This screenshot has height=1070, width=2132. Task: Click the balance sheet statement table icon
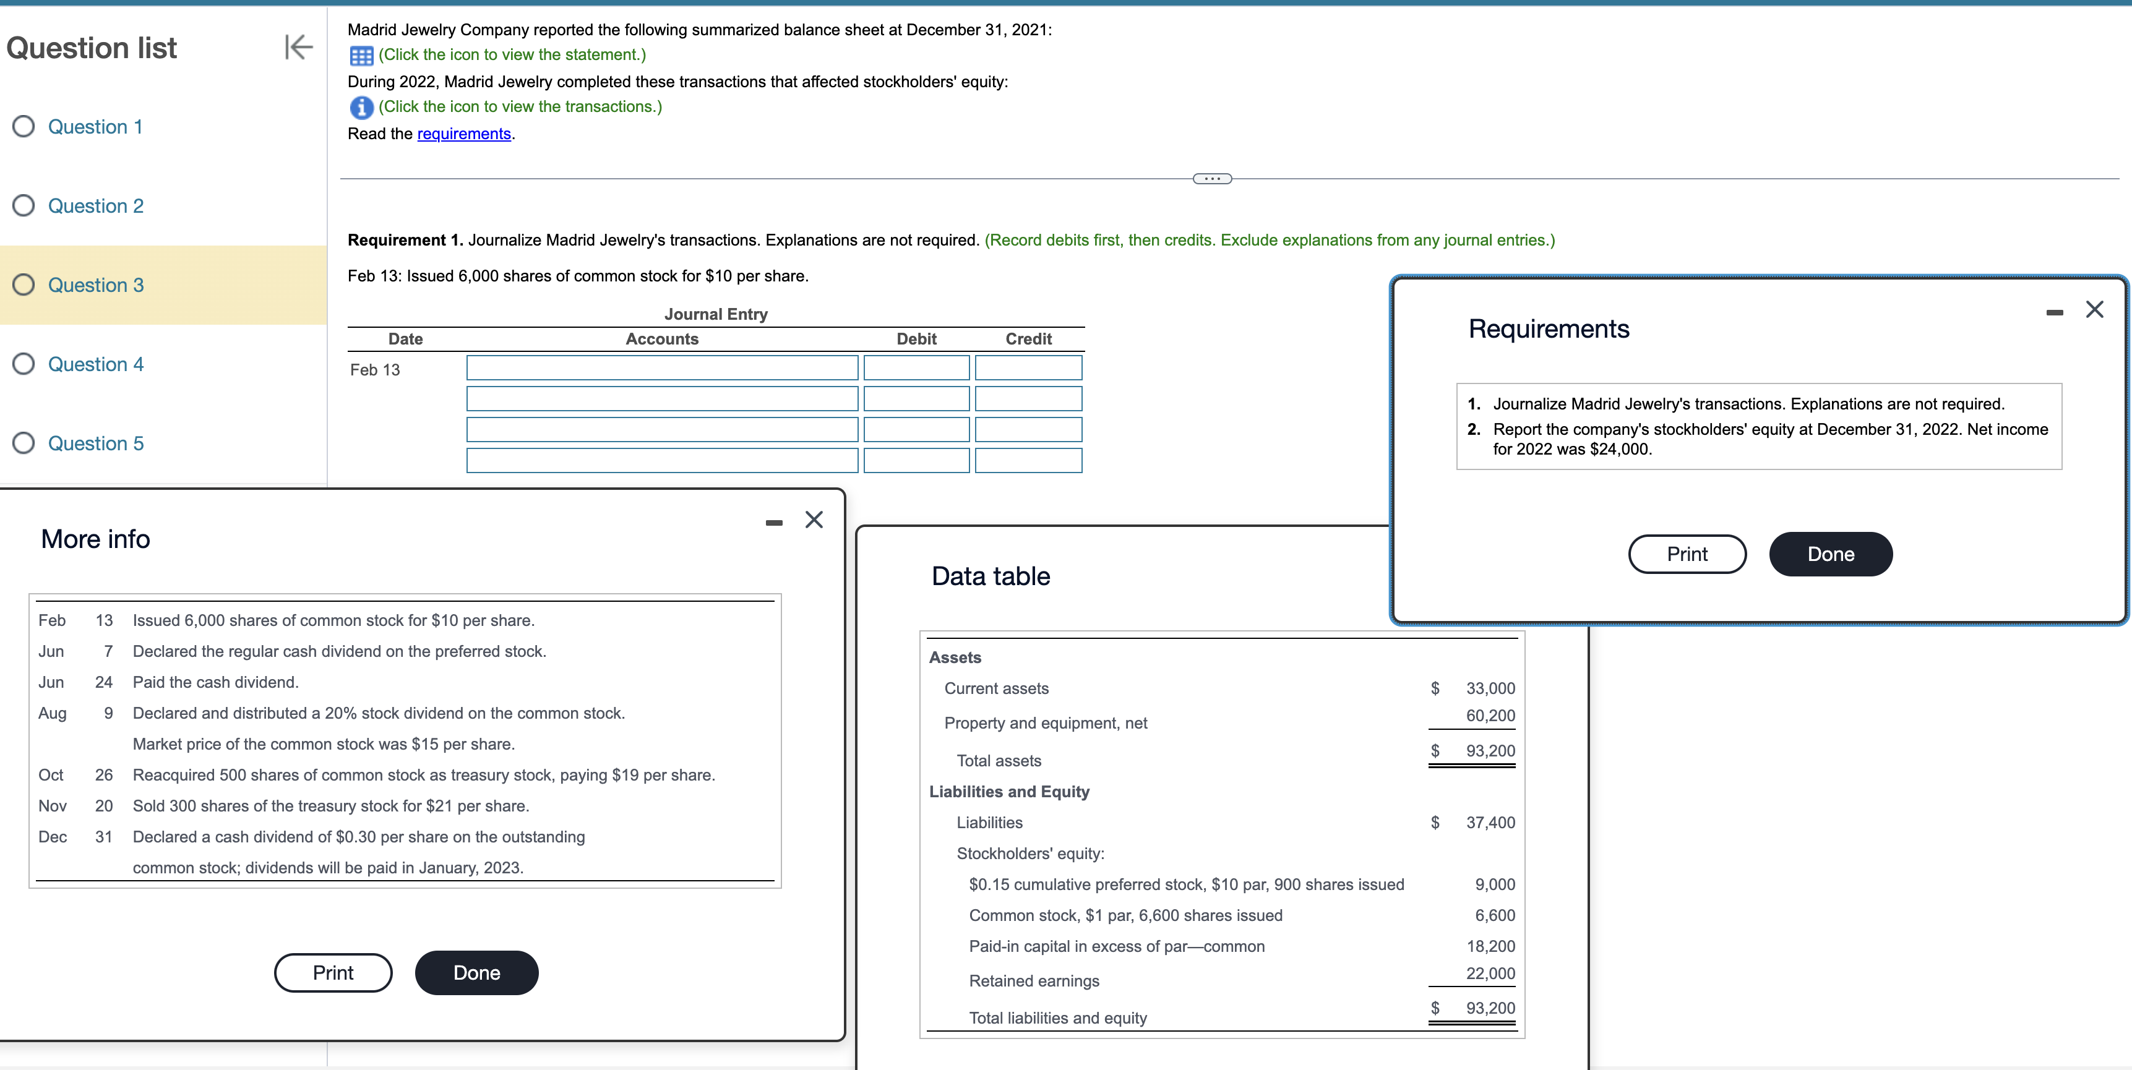[x=361, y=56]
